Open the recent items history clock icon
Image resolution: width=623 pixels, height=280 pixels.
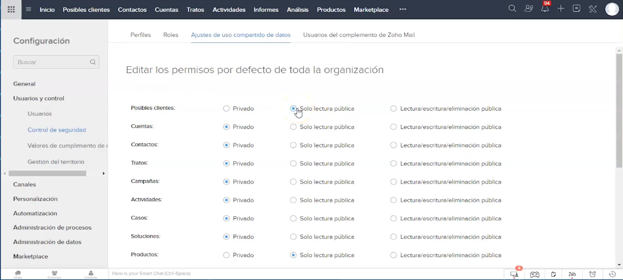coord(612,274)
